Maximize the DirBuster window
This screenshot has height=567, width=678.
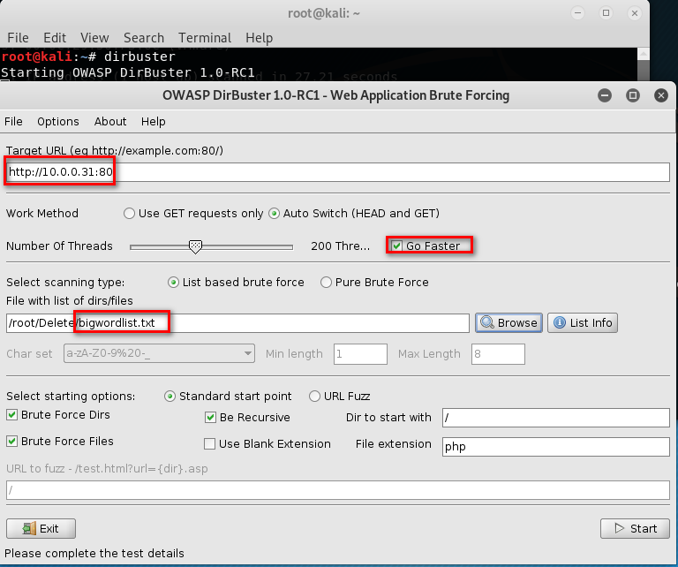(633, 95)
